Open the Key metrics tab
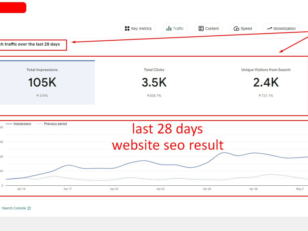This screenshot has height=231, width=308. tap(138, 28)
